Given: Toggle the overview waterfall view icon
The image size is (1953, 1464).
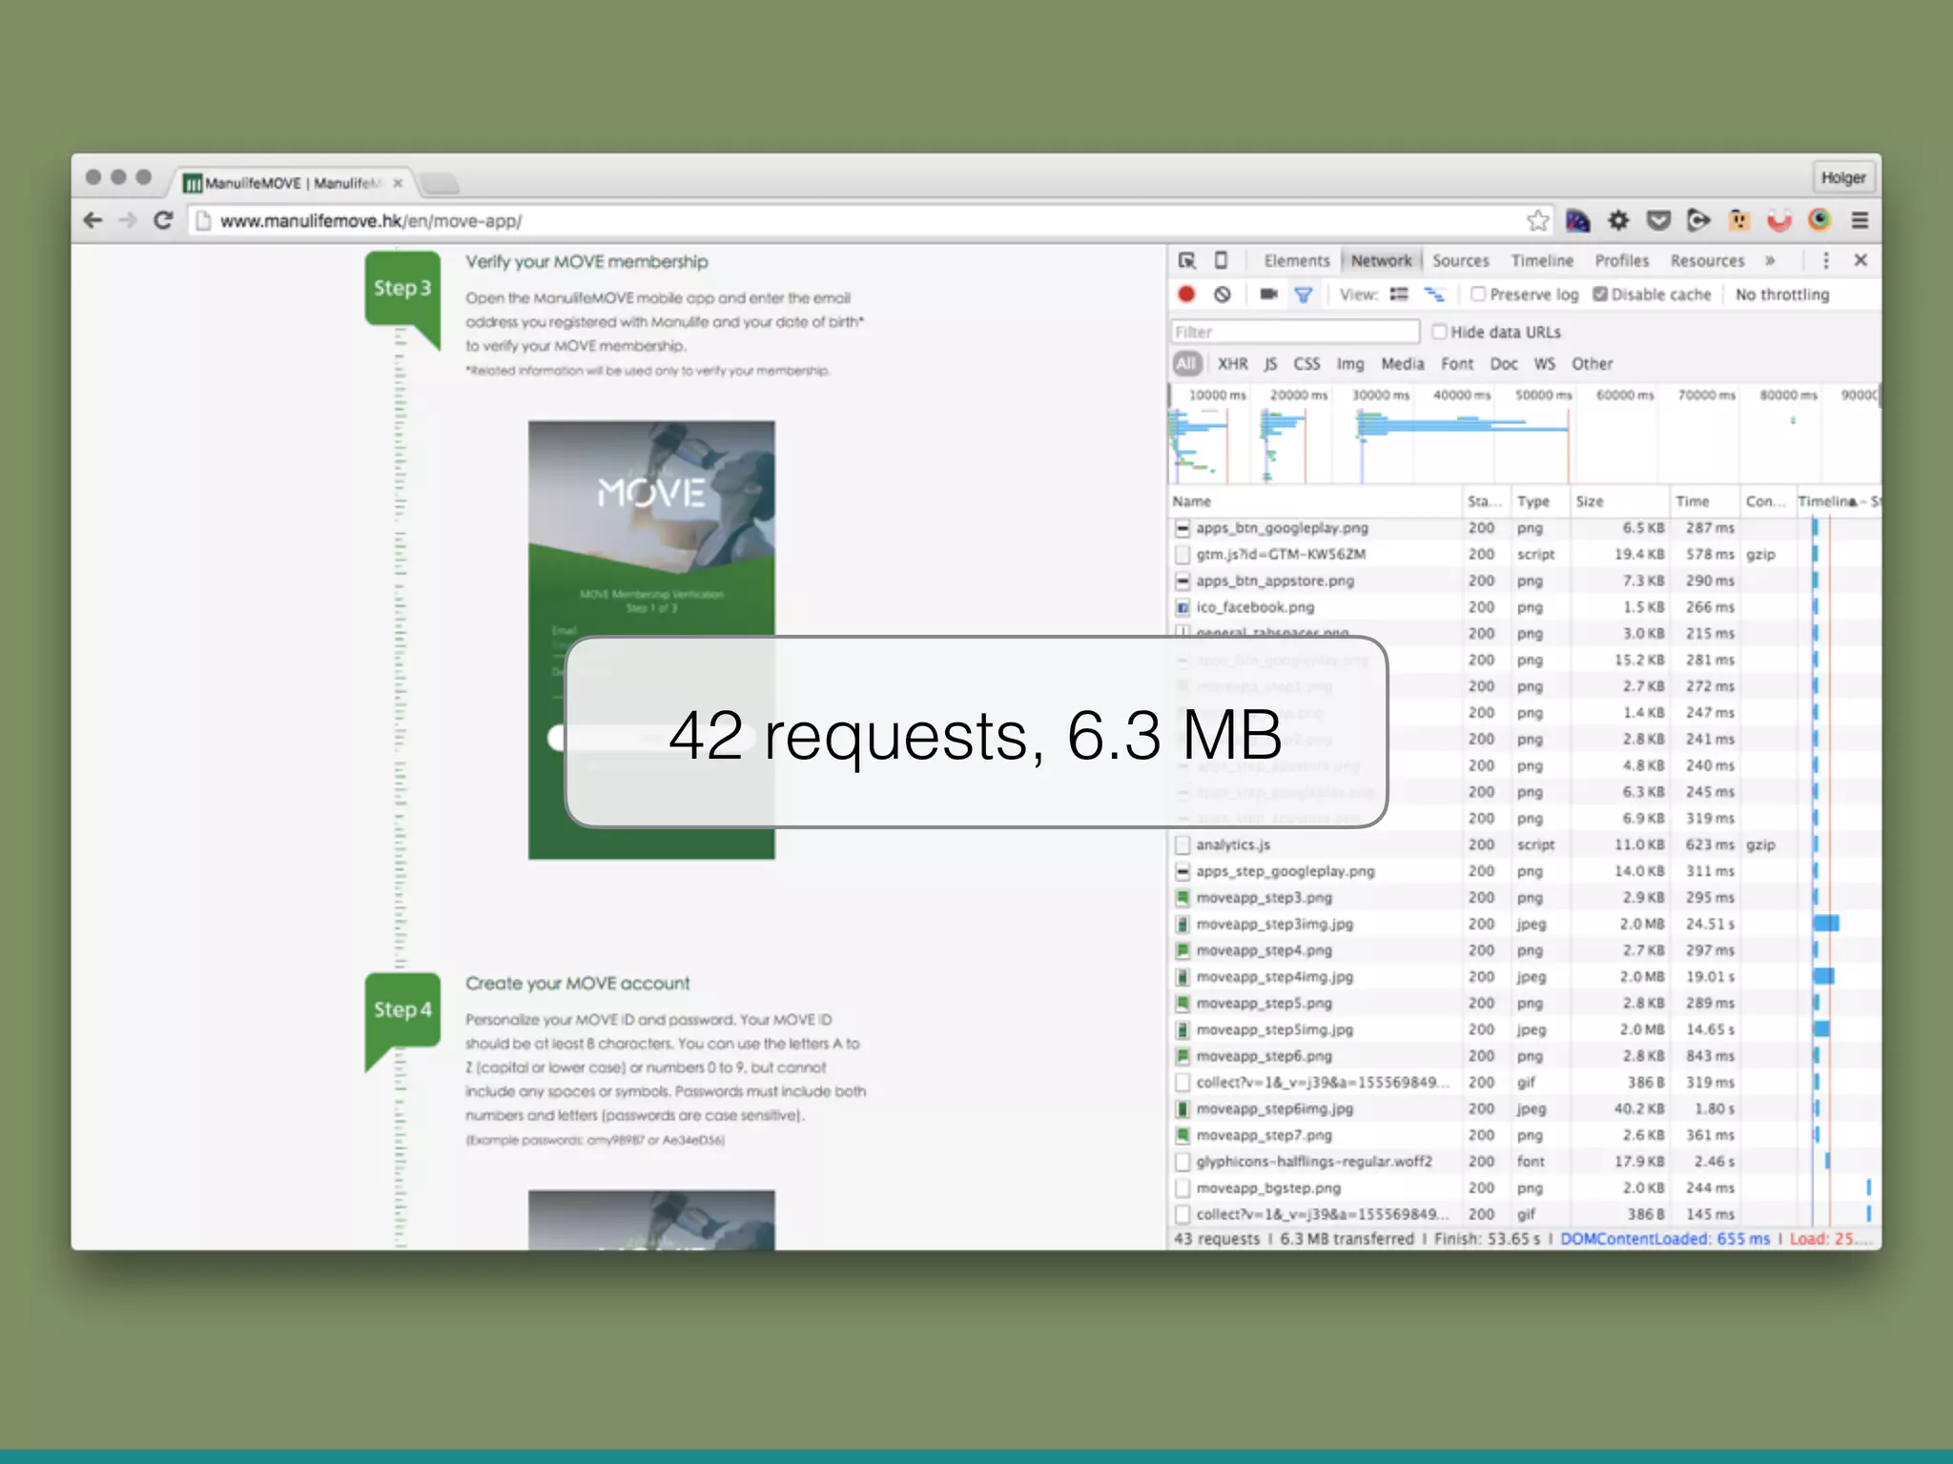Looking at the screenshot, I should pos(1434,295).
